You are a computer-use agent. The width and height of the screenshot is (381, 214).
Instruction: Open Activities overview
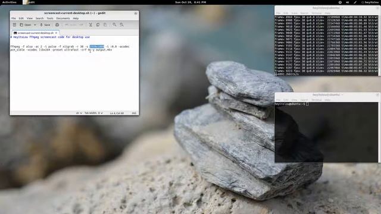tap(10, 2)
